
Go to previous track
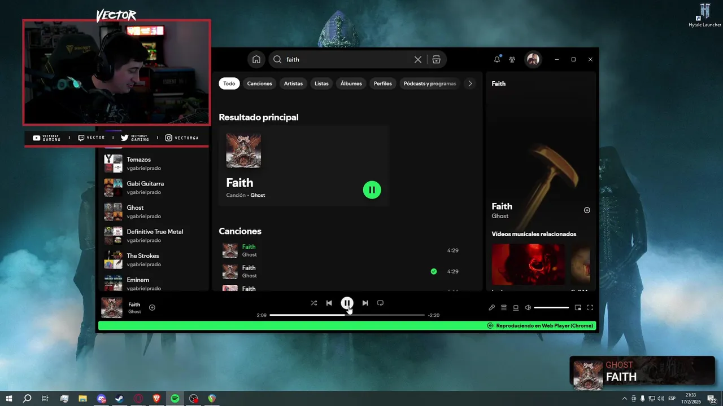point(329,303)
